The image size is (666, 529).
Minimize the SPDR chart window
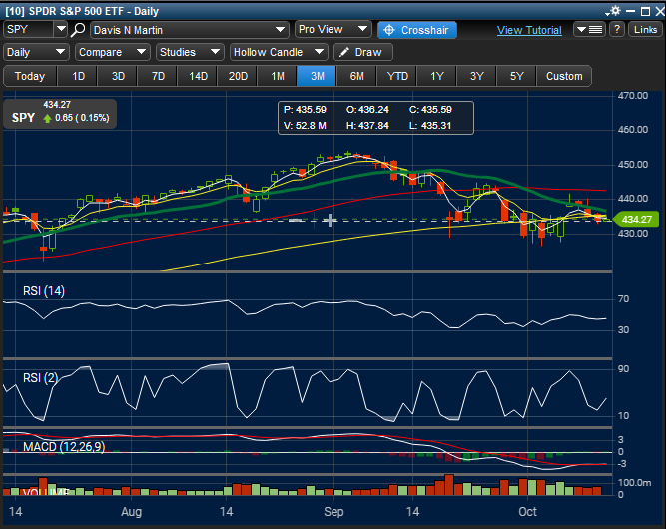630,11
